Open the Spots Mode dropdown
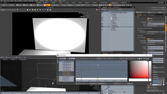 tap(156, 43)
